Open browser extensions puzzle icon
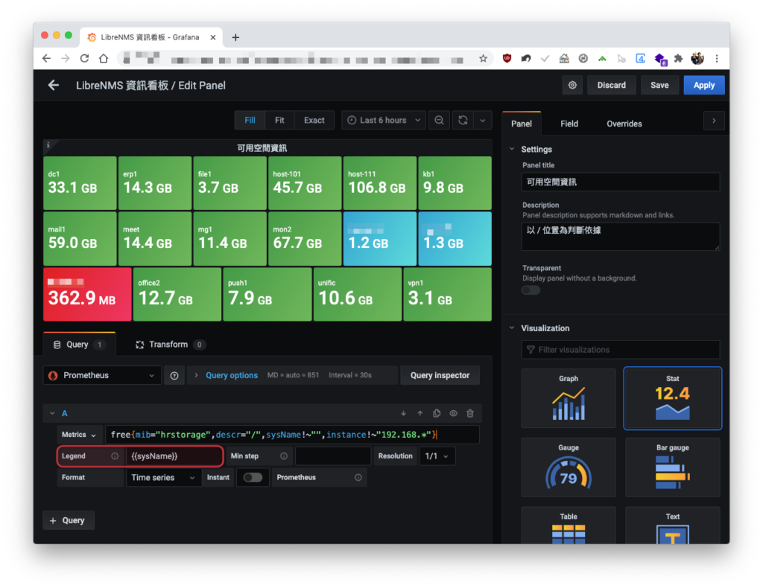This screenshot has width=763, height=588. 678,59
